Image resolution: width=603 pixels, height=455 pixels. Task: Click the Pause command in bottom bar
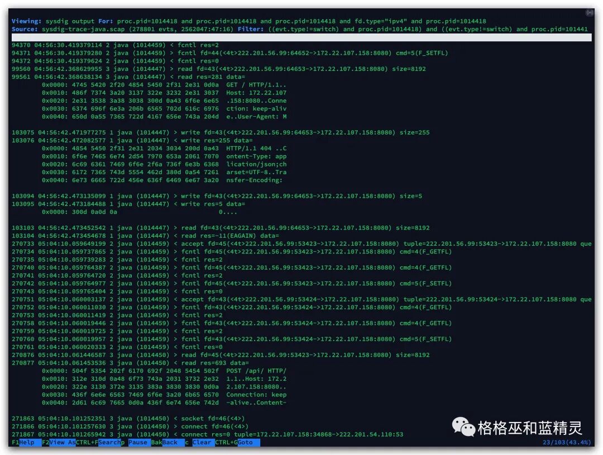(x=138, y=442)
